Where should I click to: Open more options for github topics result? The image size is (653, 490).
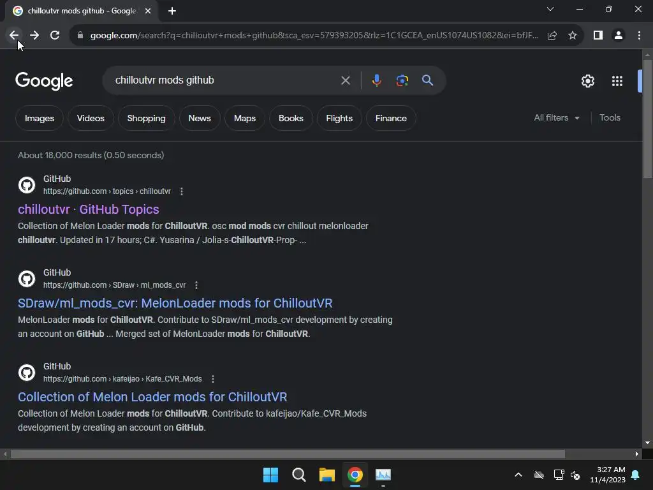click(182, 191)
